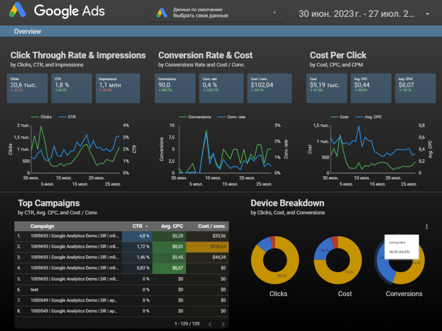
Task: Click the CTR sort arrow indicator
Action: pos(147,227)
